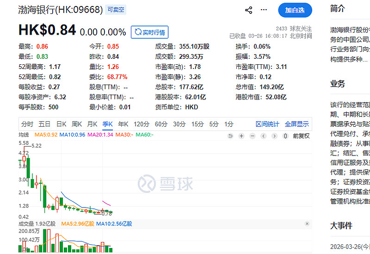Click the MA5:0.92 indicator label
This screenshot has height=254, width=370.
46,135
